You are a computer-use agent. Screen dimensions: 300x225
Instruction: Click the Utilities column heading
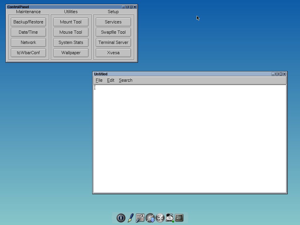(71, 12)
